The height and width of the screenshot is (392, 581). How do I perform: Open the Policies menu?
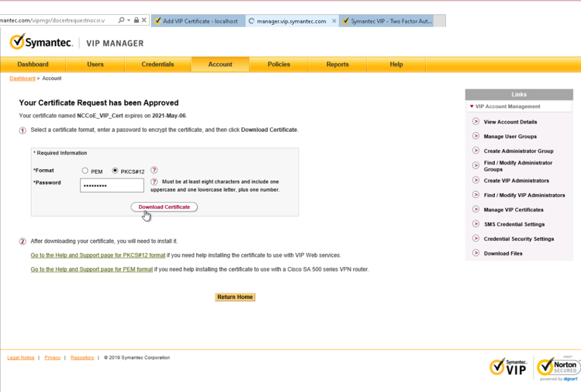tap(278, 64)
